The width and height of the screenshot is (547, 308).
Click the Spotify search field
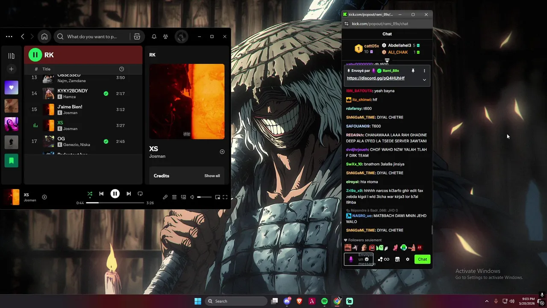(x=92, y=36)
